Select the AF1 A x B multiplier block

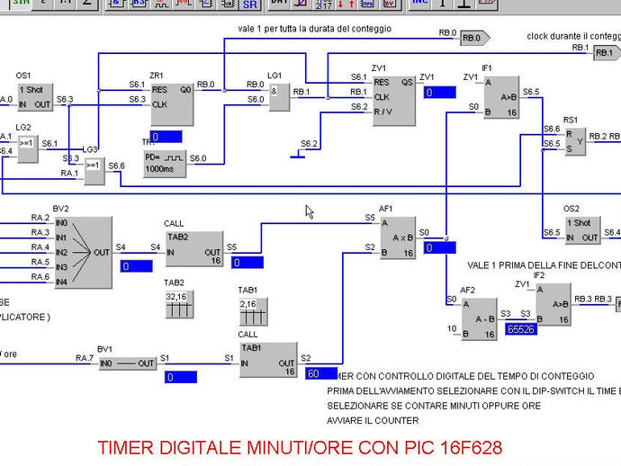tap(398, 238)
